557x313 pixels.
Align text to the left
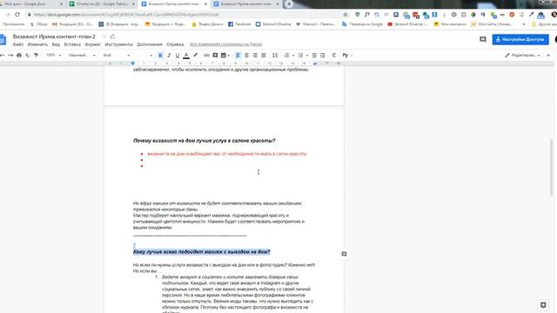tap(238, 56)
